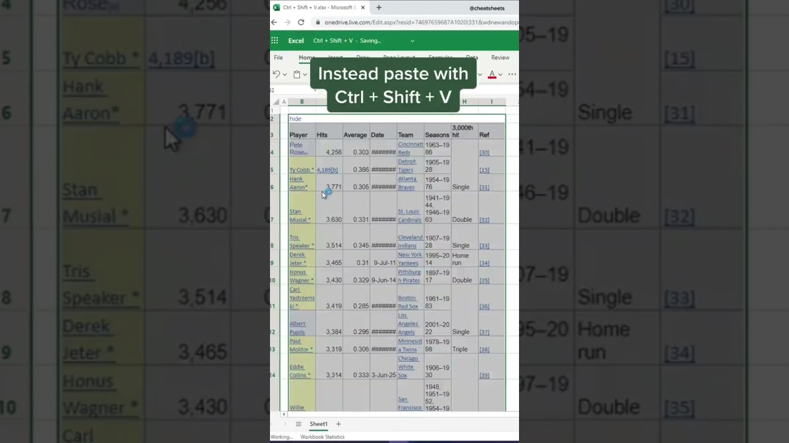Open the Detroit Tigers team link

(x=407, y=166)
